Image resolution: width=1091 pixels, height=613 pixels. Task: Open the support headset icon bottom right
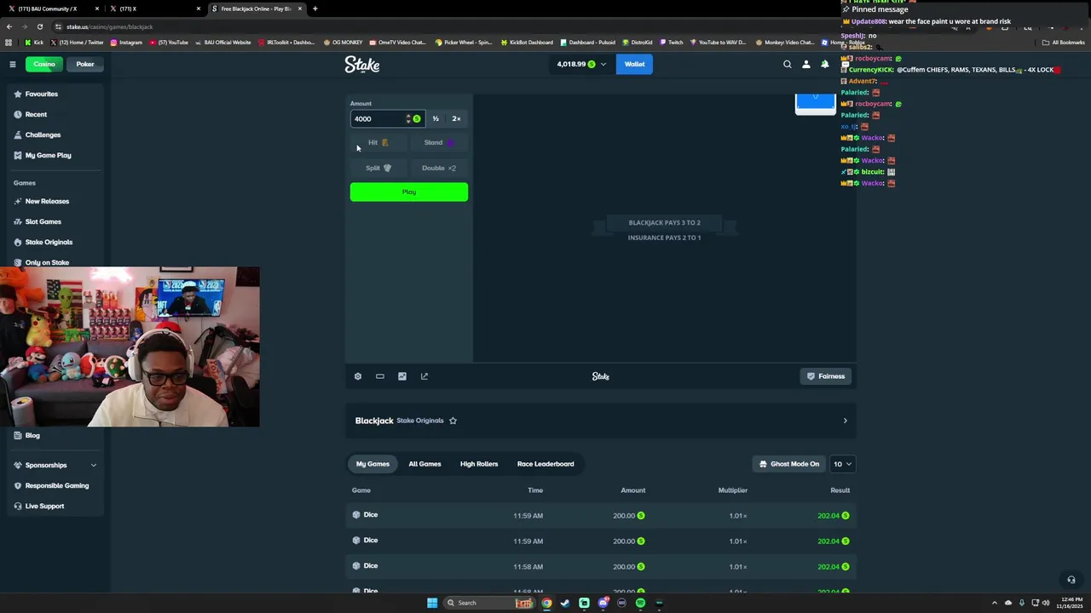(x=1071, y=580)
